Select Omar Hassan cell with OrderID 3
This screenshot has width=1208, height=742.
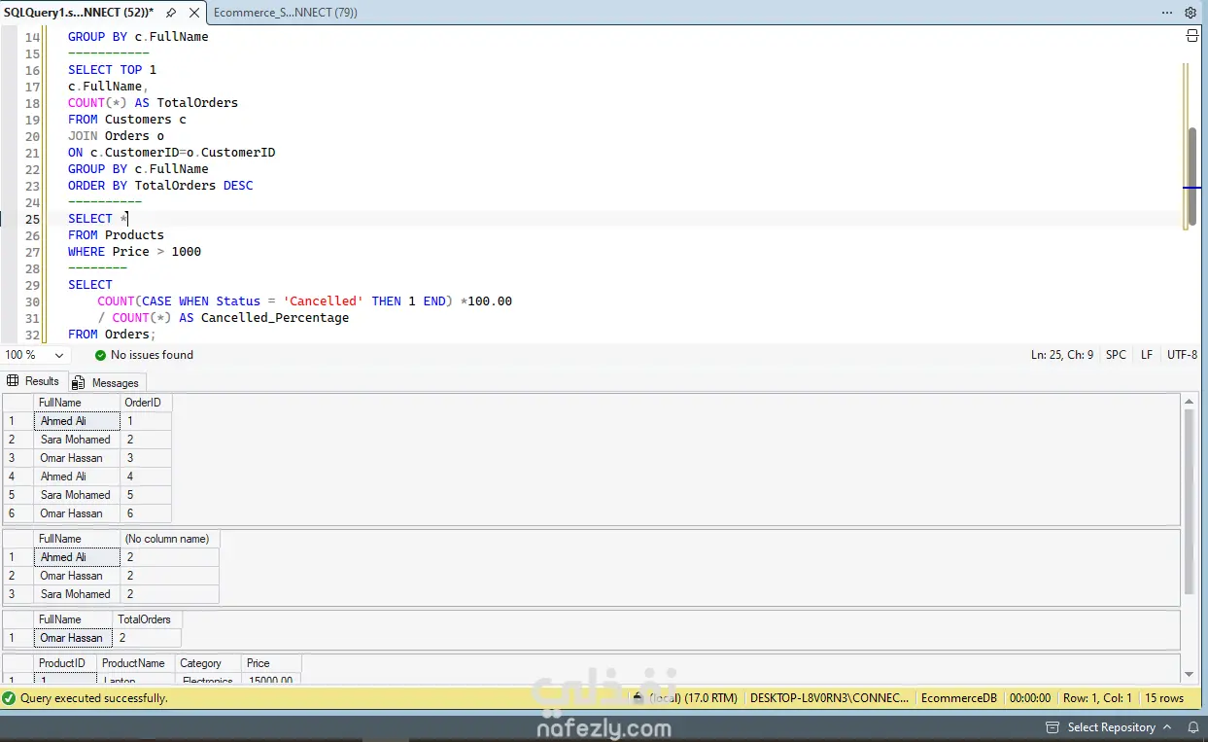click(x=77, y=458)
